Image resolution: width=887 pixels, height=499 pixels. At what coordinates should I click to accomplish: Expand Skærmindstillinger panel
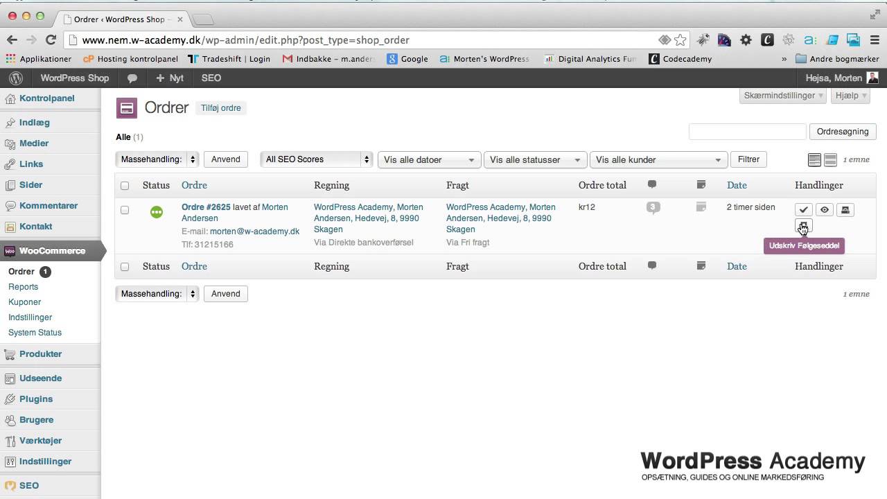(x=784, y=96)
